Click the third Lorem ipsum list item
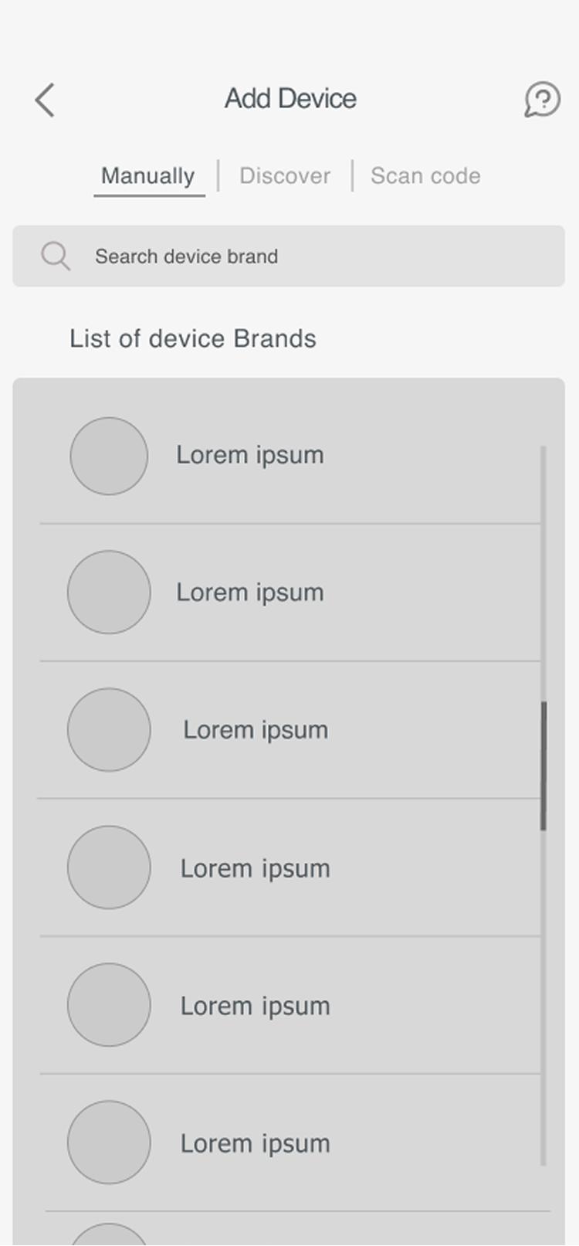This screenshot has width=579, height=1246. pos(255,730)
